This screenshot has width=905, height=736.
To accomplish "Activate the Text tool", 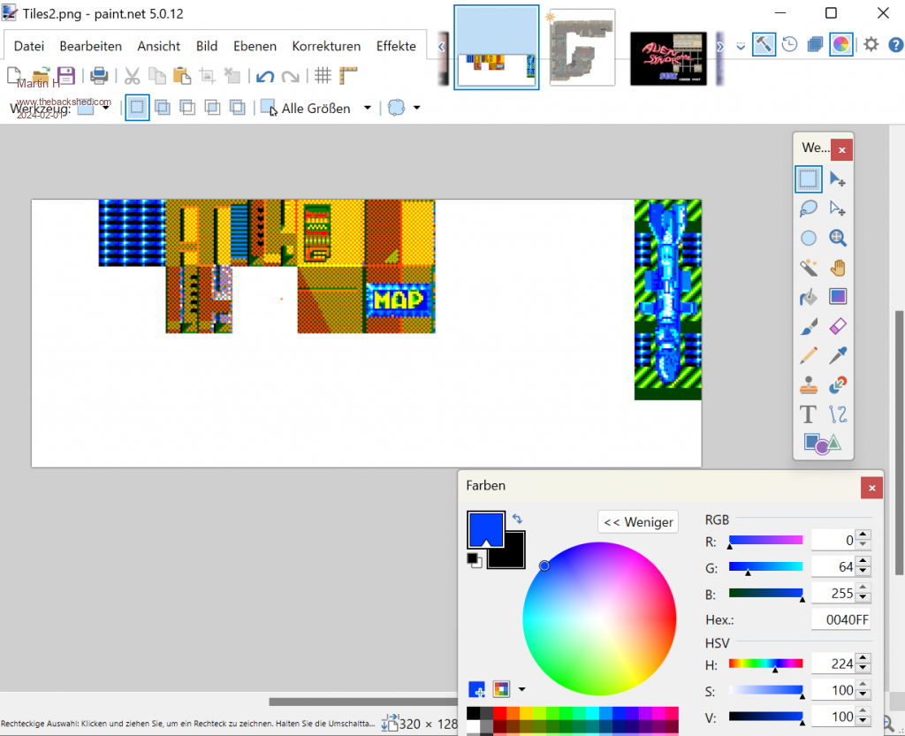I will pos(808,414).
